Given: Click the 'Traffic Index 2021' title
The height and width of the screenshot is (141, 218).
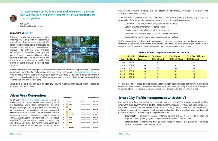Looking at the screenshot, I should click(93, 97).
